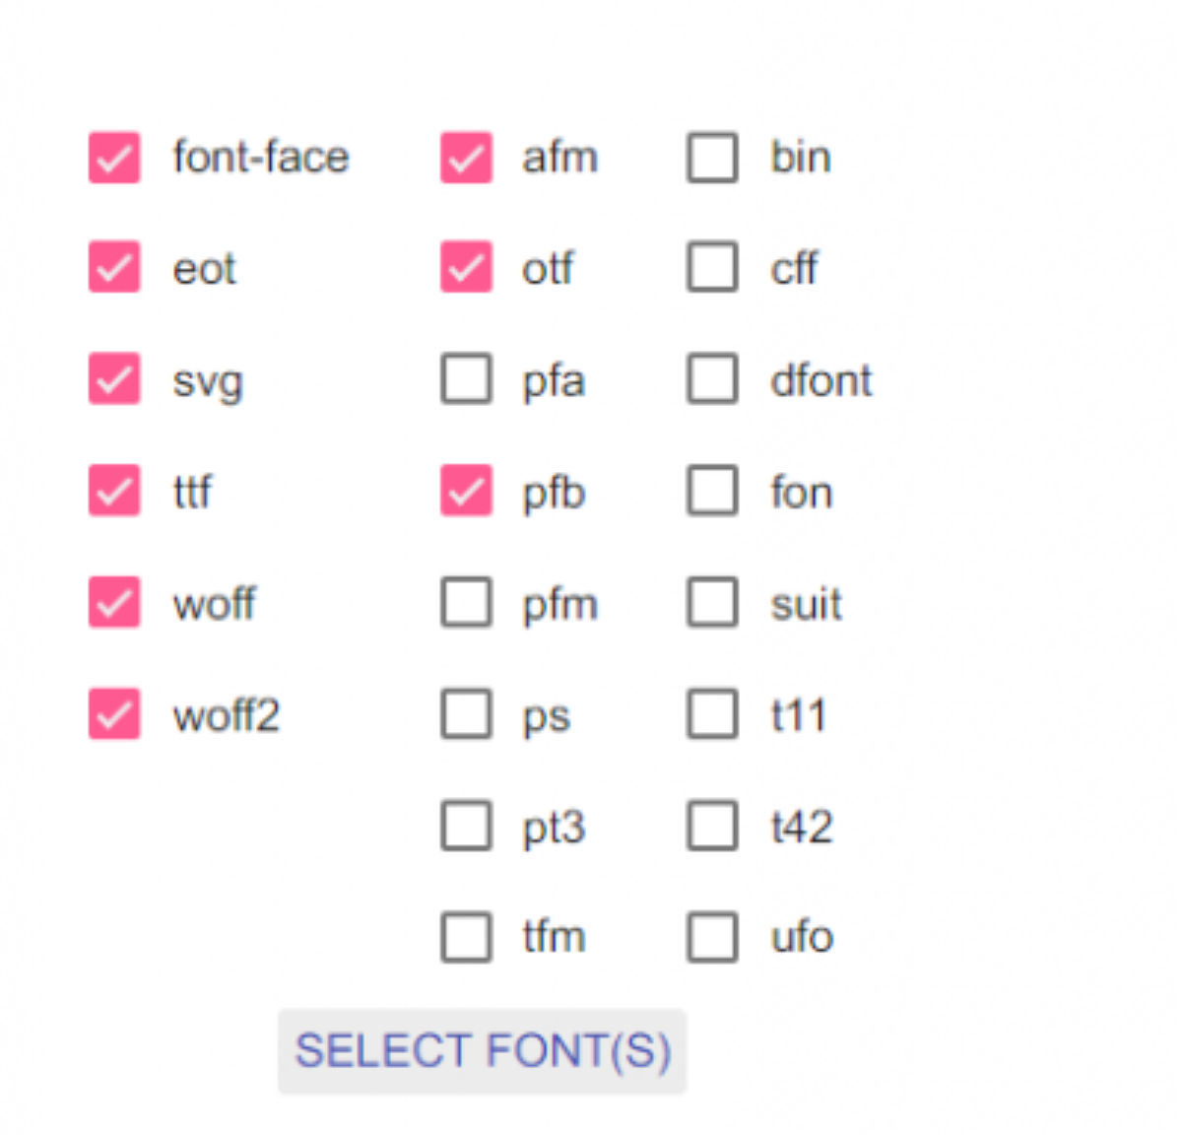Enable the pfa checkbox
The image size is (1182, 1135).
466,379
